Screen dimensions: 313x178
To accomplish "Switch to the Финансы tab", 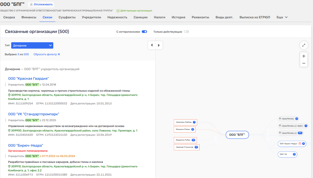I will tap(29, 17).
